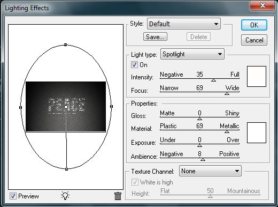Click the right handle of light ellipse
Image resolution: width=278 pixels, height=207 pixels.
pos(111,106)
